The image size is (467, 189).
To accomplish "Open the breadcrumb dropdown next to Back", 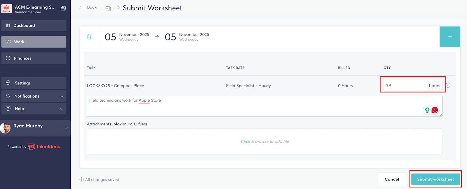I will click(109, 8).
